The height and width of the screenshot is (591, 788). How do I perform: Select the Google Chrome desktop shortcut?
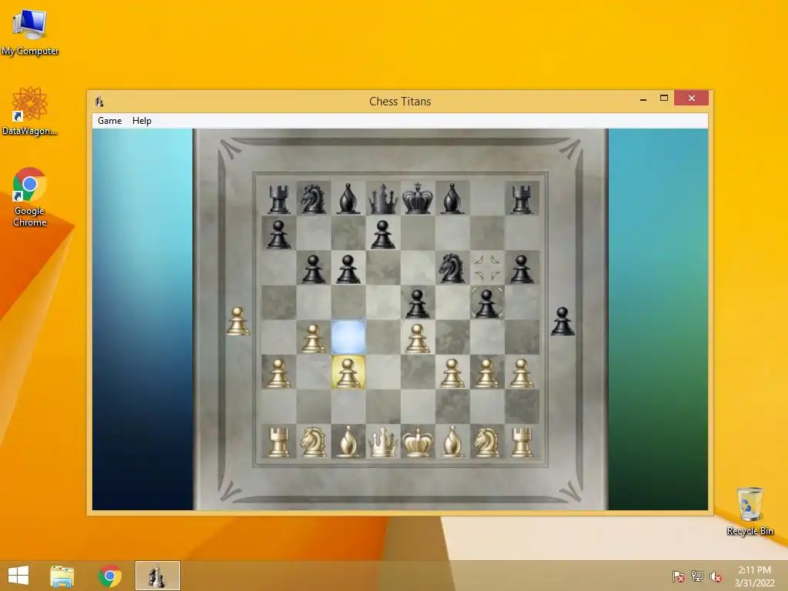point(30,197)
